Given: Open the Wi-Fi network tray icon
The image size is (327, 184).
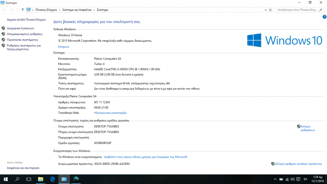Looking at the screenshot, I should [x=287, y=179].
